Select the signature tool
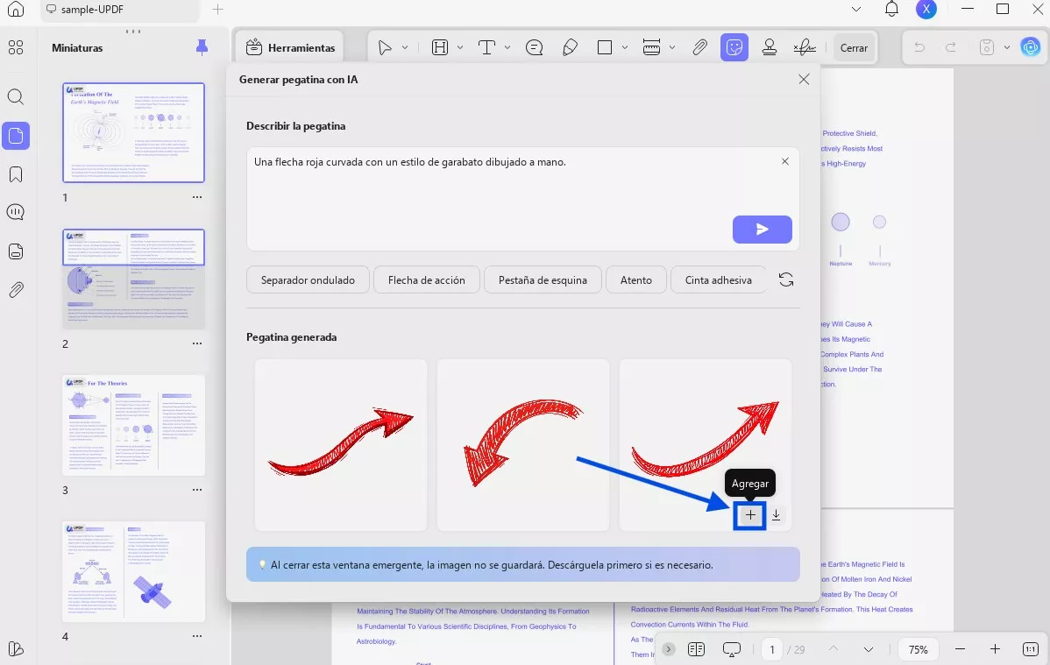Screen dimensions: 1050x665 coord(805,47)
